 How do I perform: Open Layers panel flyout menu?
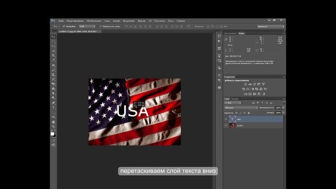pos(283,99)
